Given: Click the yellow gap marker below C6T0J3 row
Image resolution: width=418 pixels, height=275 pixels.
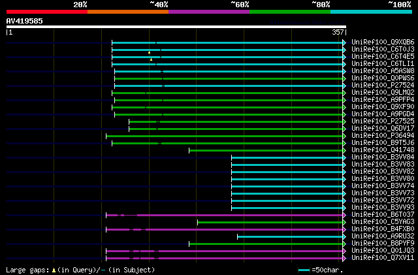Looking at the screenshot, I should [150, 52].
